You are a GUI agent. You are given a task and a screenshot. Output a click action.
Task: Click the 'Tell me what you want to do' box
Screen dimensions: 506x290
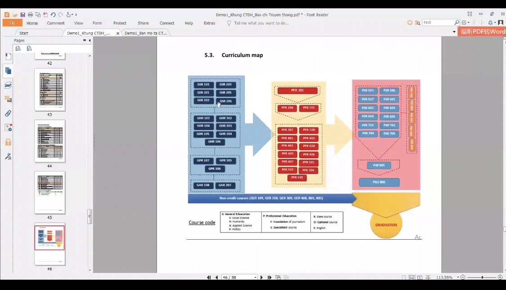[x=261, y=23]
